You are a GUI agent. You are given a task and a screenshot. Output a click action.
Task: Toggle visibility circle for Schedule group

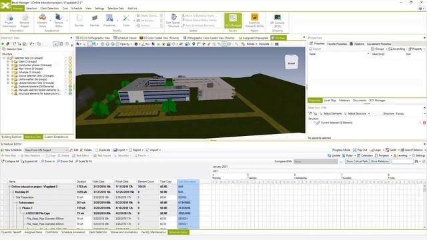click(x=70, y=72)
